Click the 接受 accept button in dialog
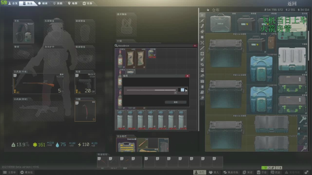Viewport: 312px width, 175px height. (x=175, y=102)
